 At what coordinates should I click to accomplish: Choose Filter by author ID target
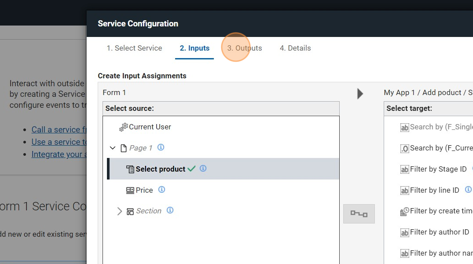point(439,232)
